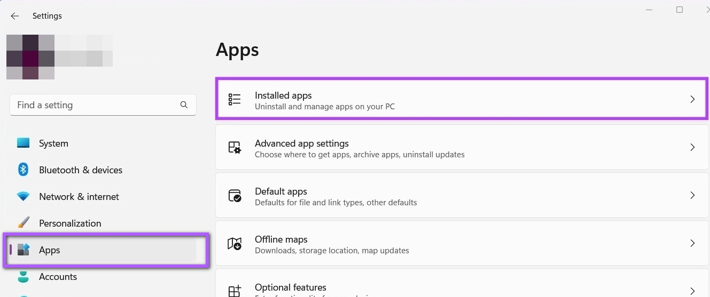Viewport: 710px width, 297px height.
Task: Open Default apps
Action: pyautogui.click(x=462, y=195)
